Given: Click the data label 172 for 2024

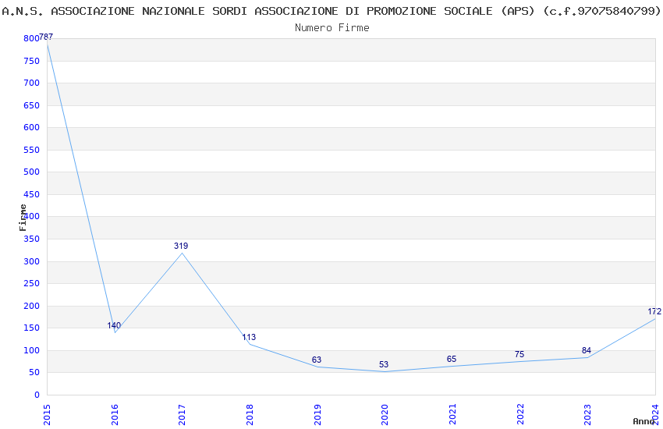Looking at the screenshot, I should point(654,311).
